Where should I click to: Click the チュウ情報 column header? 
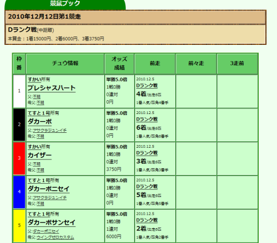[65, 64]
